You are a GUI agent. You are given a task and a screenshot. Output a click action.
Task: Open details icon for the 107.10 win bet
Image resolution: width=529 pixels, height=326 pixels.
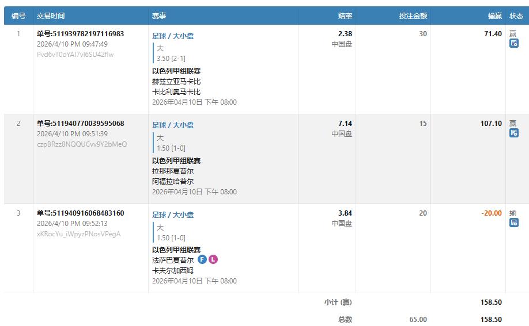(514, 133)
